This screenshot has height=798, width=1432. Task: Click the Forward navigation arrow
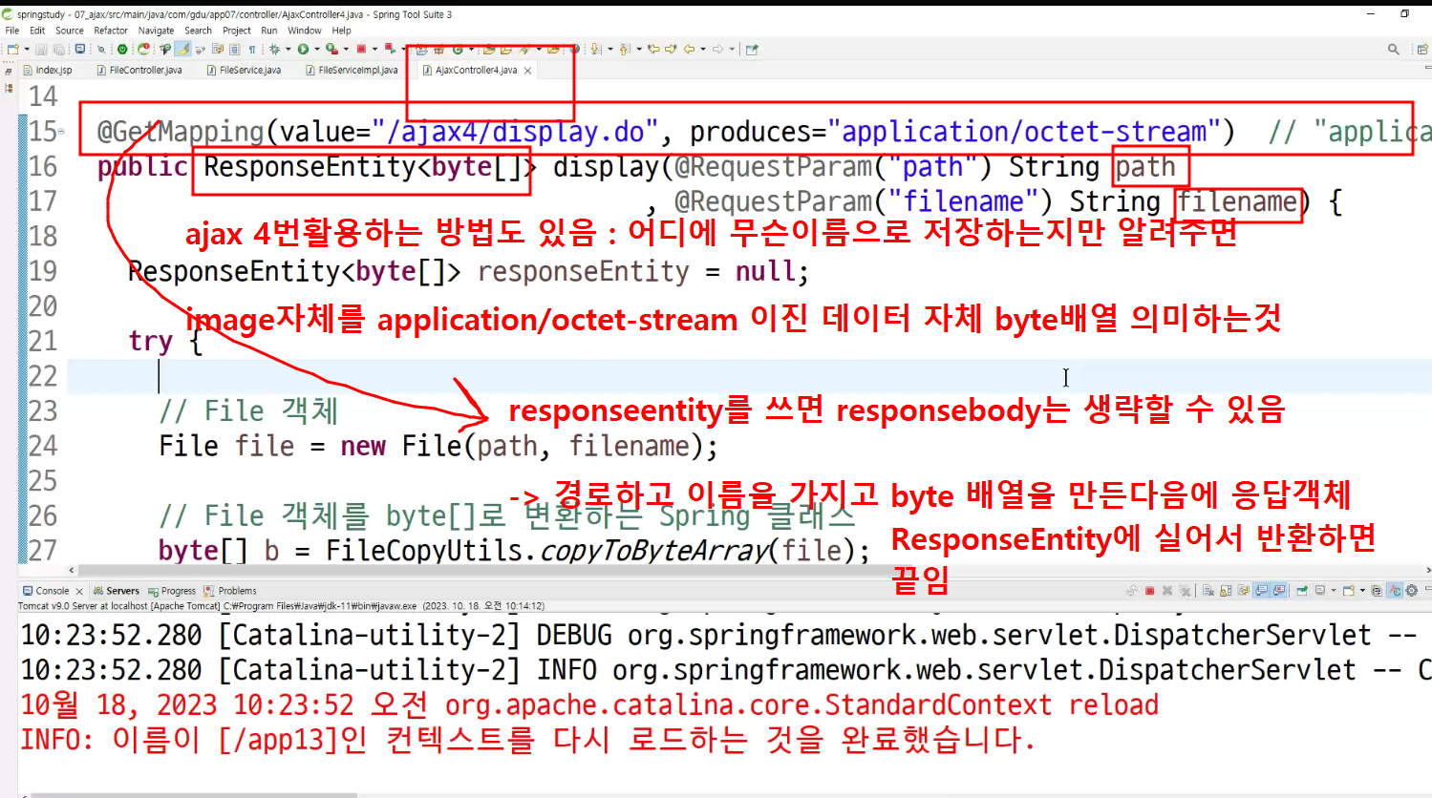[x=717, y=49]
